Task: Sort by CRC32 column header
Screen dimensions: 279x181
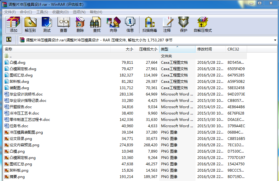Action: [x=236, y=49]
